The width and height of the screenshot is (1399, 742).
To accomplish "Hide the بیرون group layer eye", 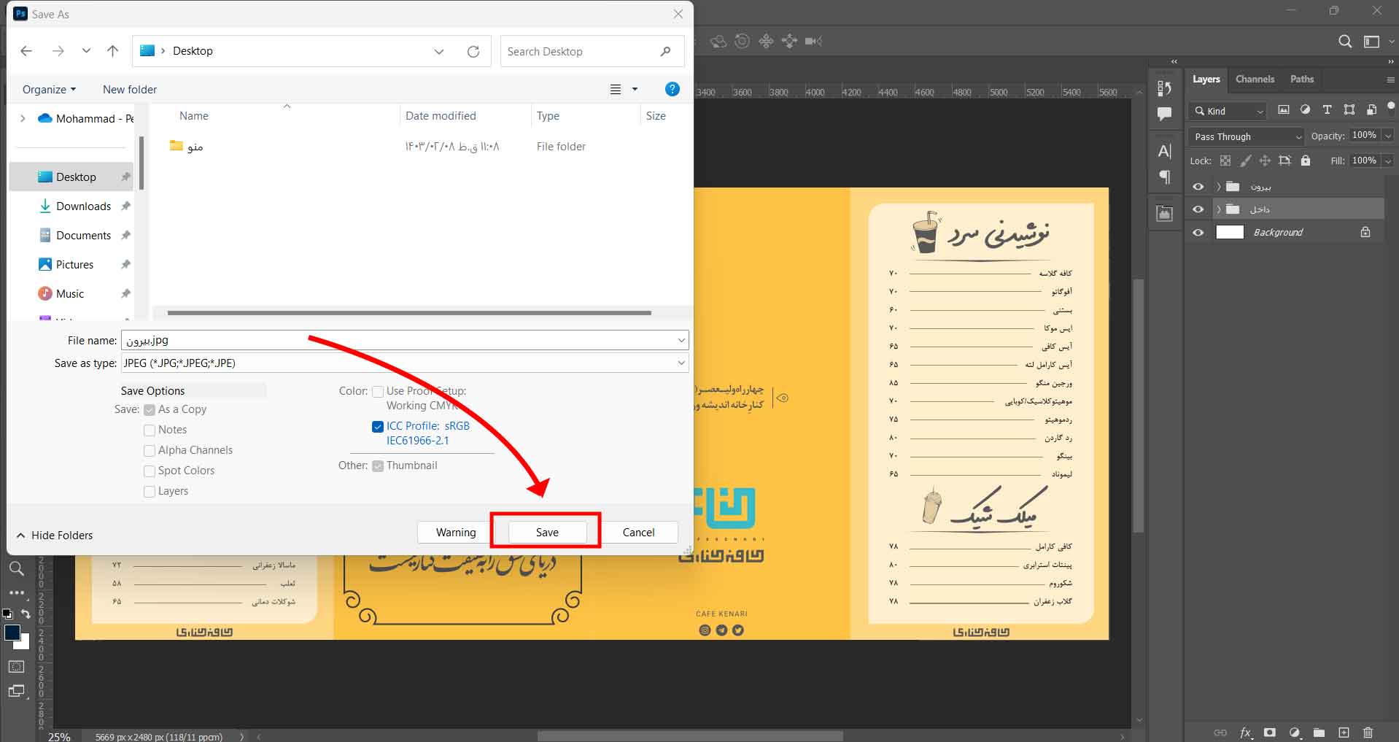I will (x=1198, y=187).
